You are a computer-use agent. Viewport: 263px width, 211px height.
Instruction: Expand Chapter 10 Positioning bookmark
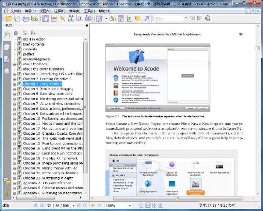[14, 119]
